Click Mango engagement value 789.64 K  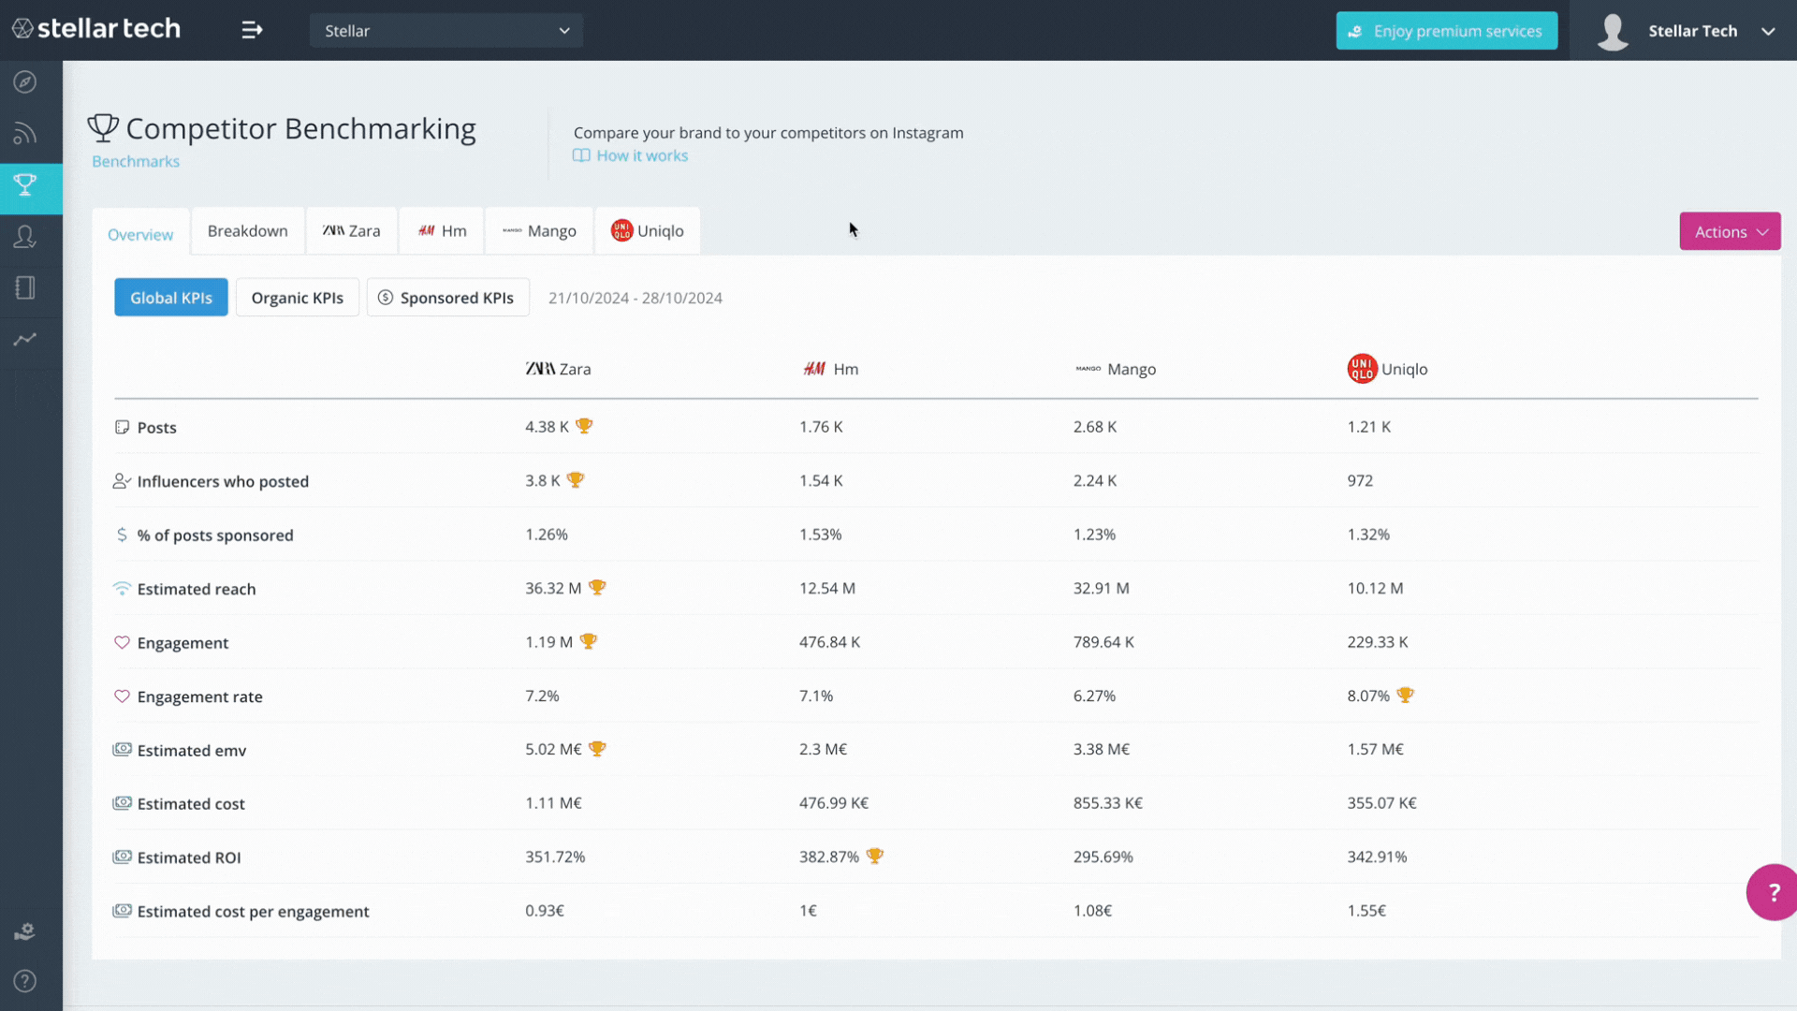(1103, 642)
